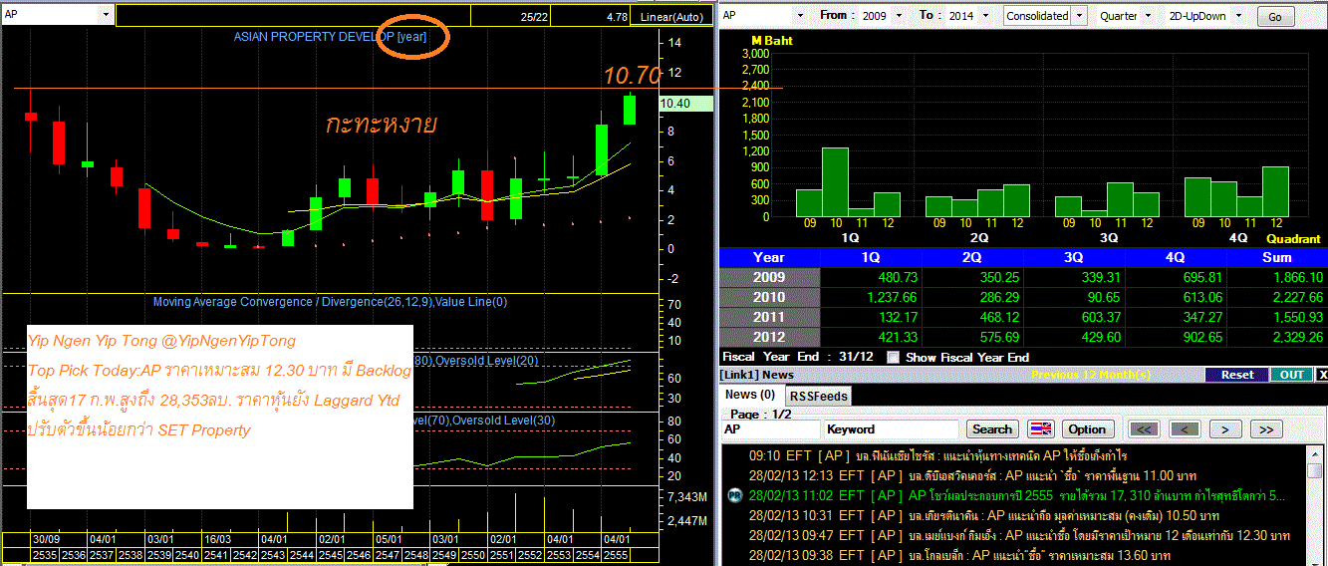Switch to the News (0) tab
This screenshot has height=566, width=1328.
750,395
